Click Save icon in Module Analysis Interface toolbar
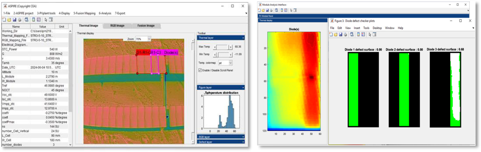 click(x=267, y=10)
